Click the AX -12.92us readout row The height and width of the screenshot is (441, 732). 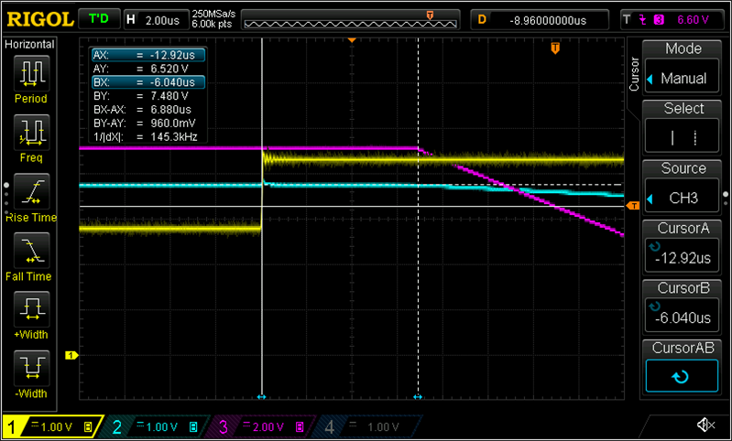click(148, 55)
